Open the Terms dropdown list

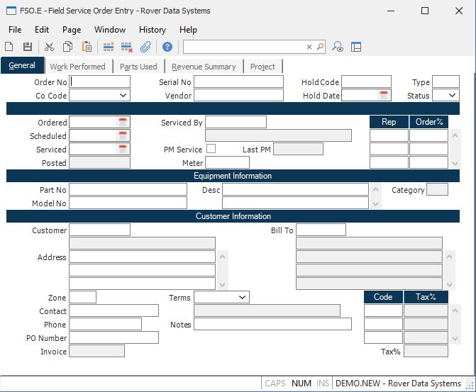pyautogui.click(x=243, y=298)
